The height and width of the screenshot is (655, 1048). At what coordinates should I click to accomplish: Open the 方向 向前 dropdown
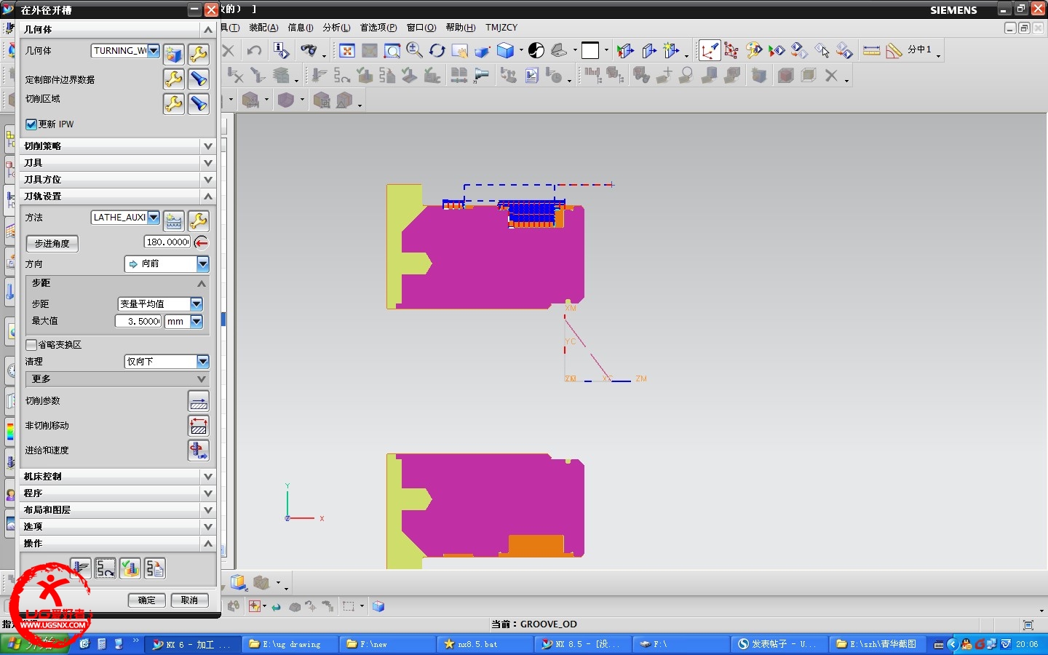[203, 264]
